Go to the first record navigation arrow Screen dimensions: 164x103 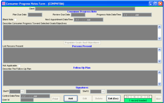128,97
